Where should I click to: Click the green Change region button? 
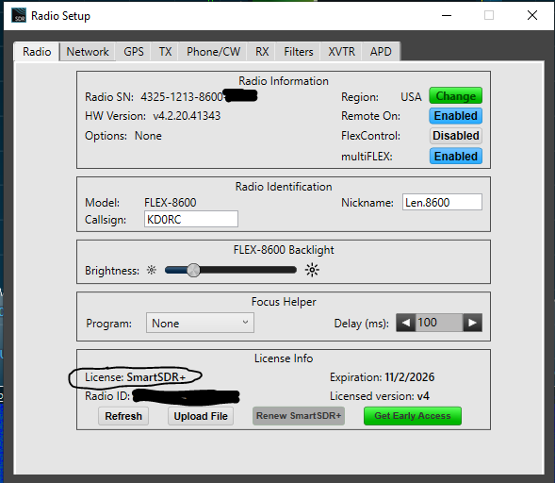click(455, 96)
